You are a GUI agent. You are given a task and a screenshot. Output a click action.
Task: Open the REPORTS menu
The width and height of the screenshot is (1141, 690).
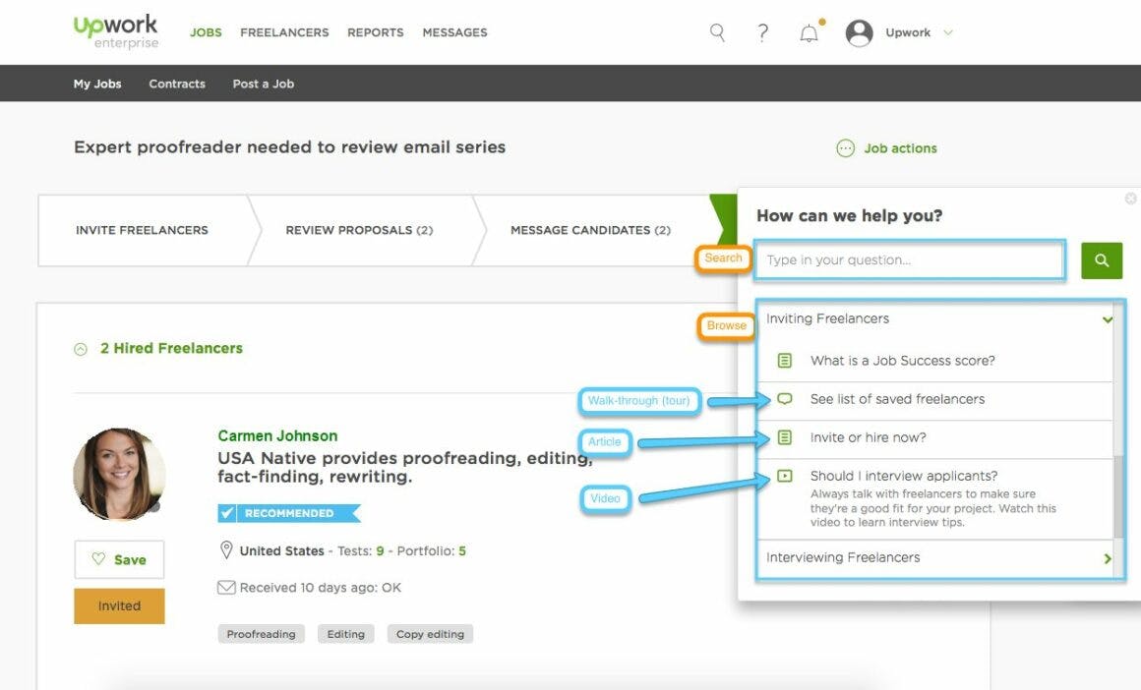click(x=376, y=32)
